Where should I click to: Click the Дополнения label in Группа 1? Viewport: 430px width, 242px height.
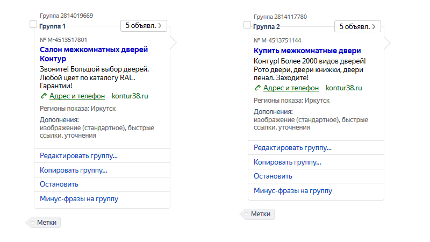point(59,120)
